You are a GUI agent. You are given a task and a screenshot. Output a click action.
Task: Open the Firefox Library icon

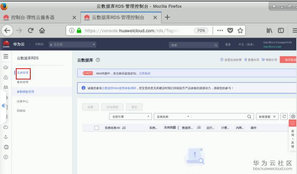tap(269, 31)
